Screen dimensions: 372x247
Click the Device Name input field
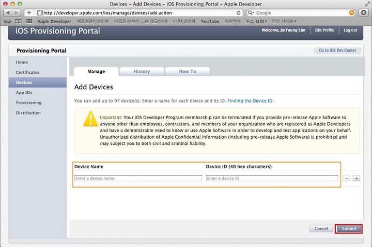click(138, 178)
